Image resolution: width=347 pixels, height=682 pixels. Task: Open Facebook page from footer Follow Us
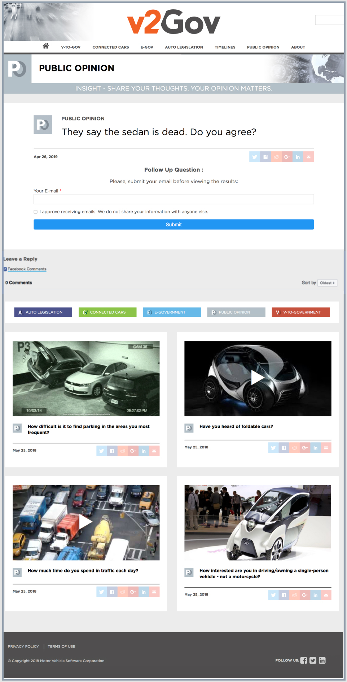coord(304,660)
